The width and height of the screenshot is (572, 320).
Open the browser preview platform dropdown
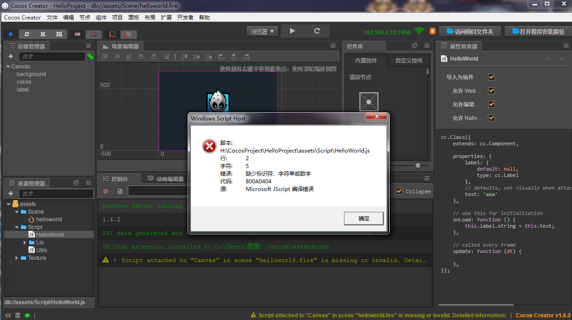(262, 31)
